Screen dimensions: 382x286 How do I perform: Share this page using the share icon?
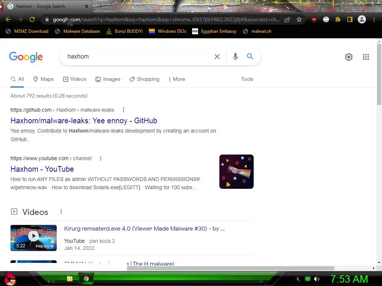(287, 19)
